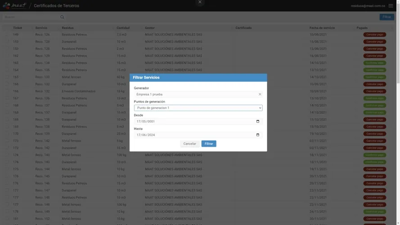Screen dimensions: 400x225
Task: Sort by the Fecha de servicio column header
Action: click(x=322, y=28)
